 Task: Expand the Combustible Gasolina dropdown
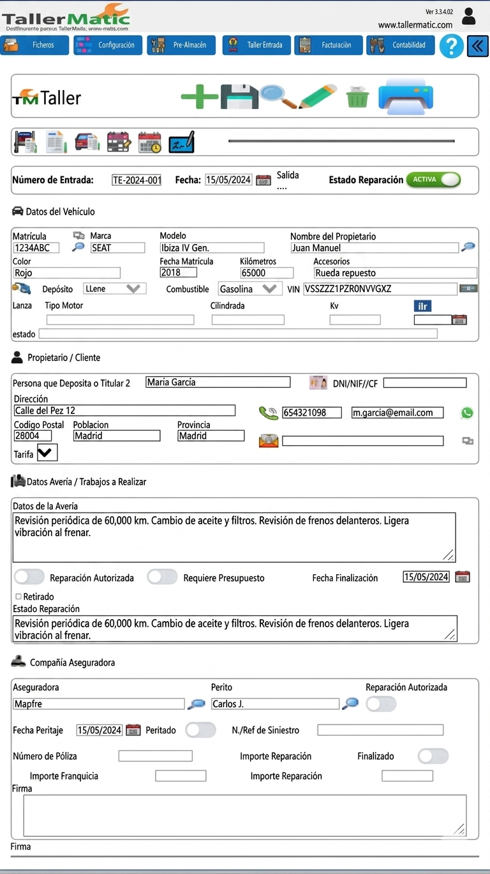249,289
